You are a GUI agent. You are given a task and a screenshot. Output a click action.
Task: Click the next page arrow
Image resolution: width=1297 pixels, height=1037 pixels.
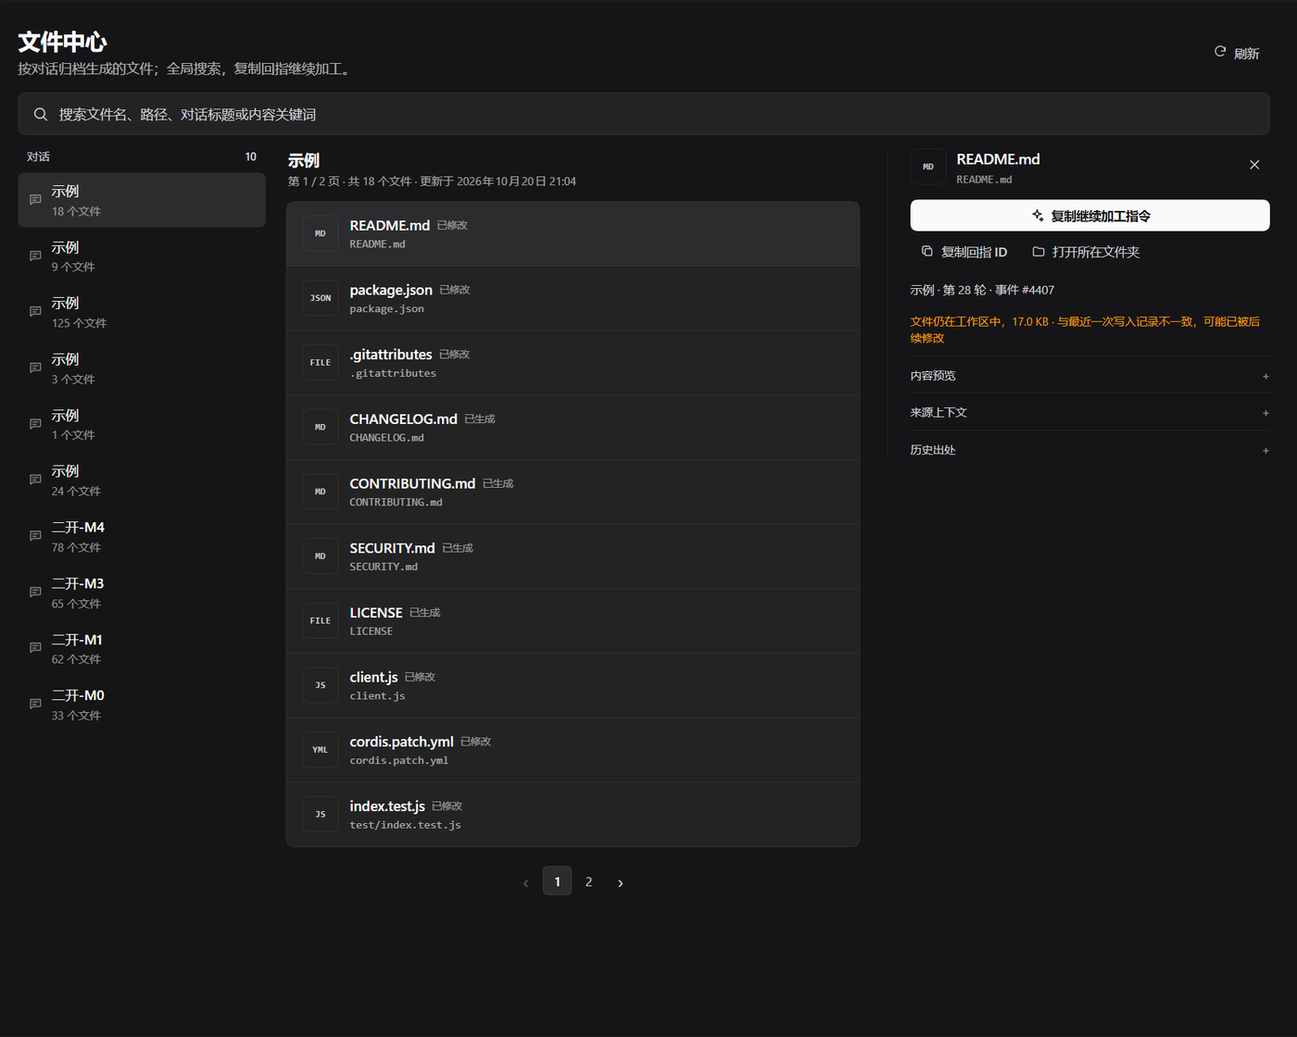coord(620,882)
